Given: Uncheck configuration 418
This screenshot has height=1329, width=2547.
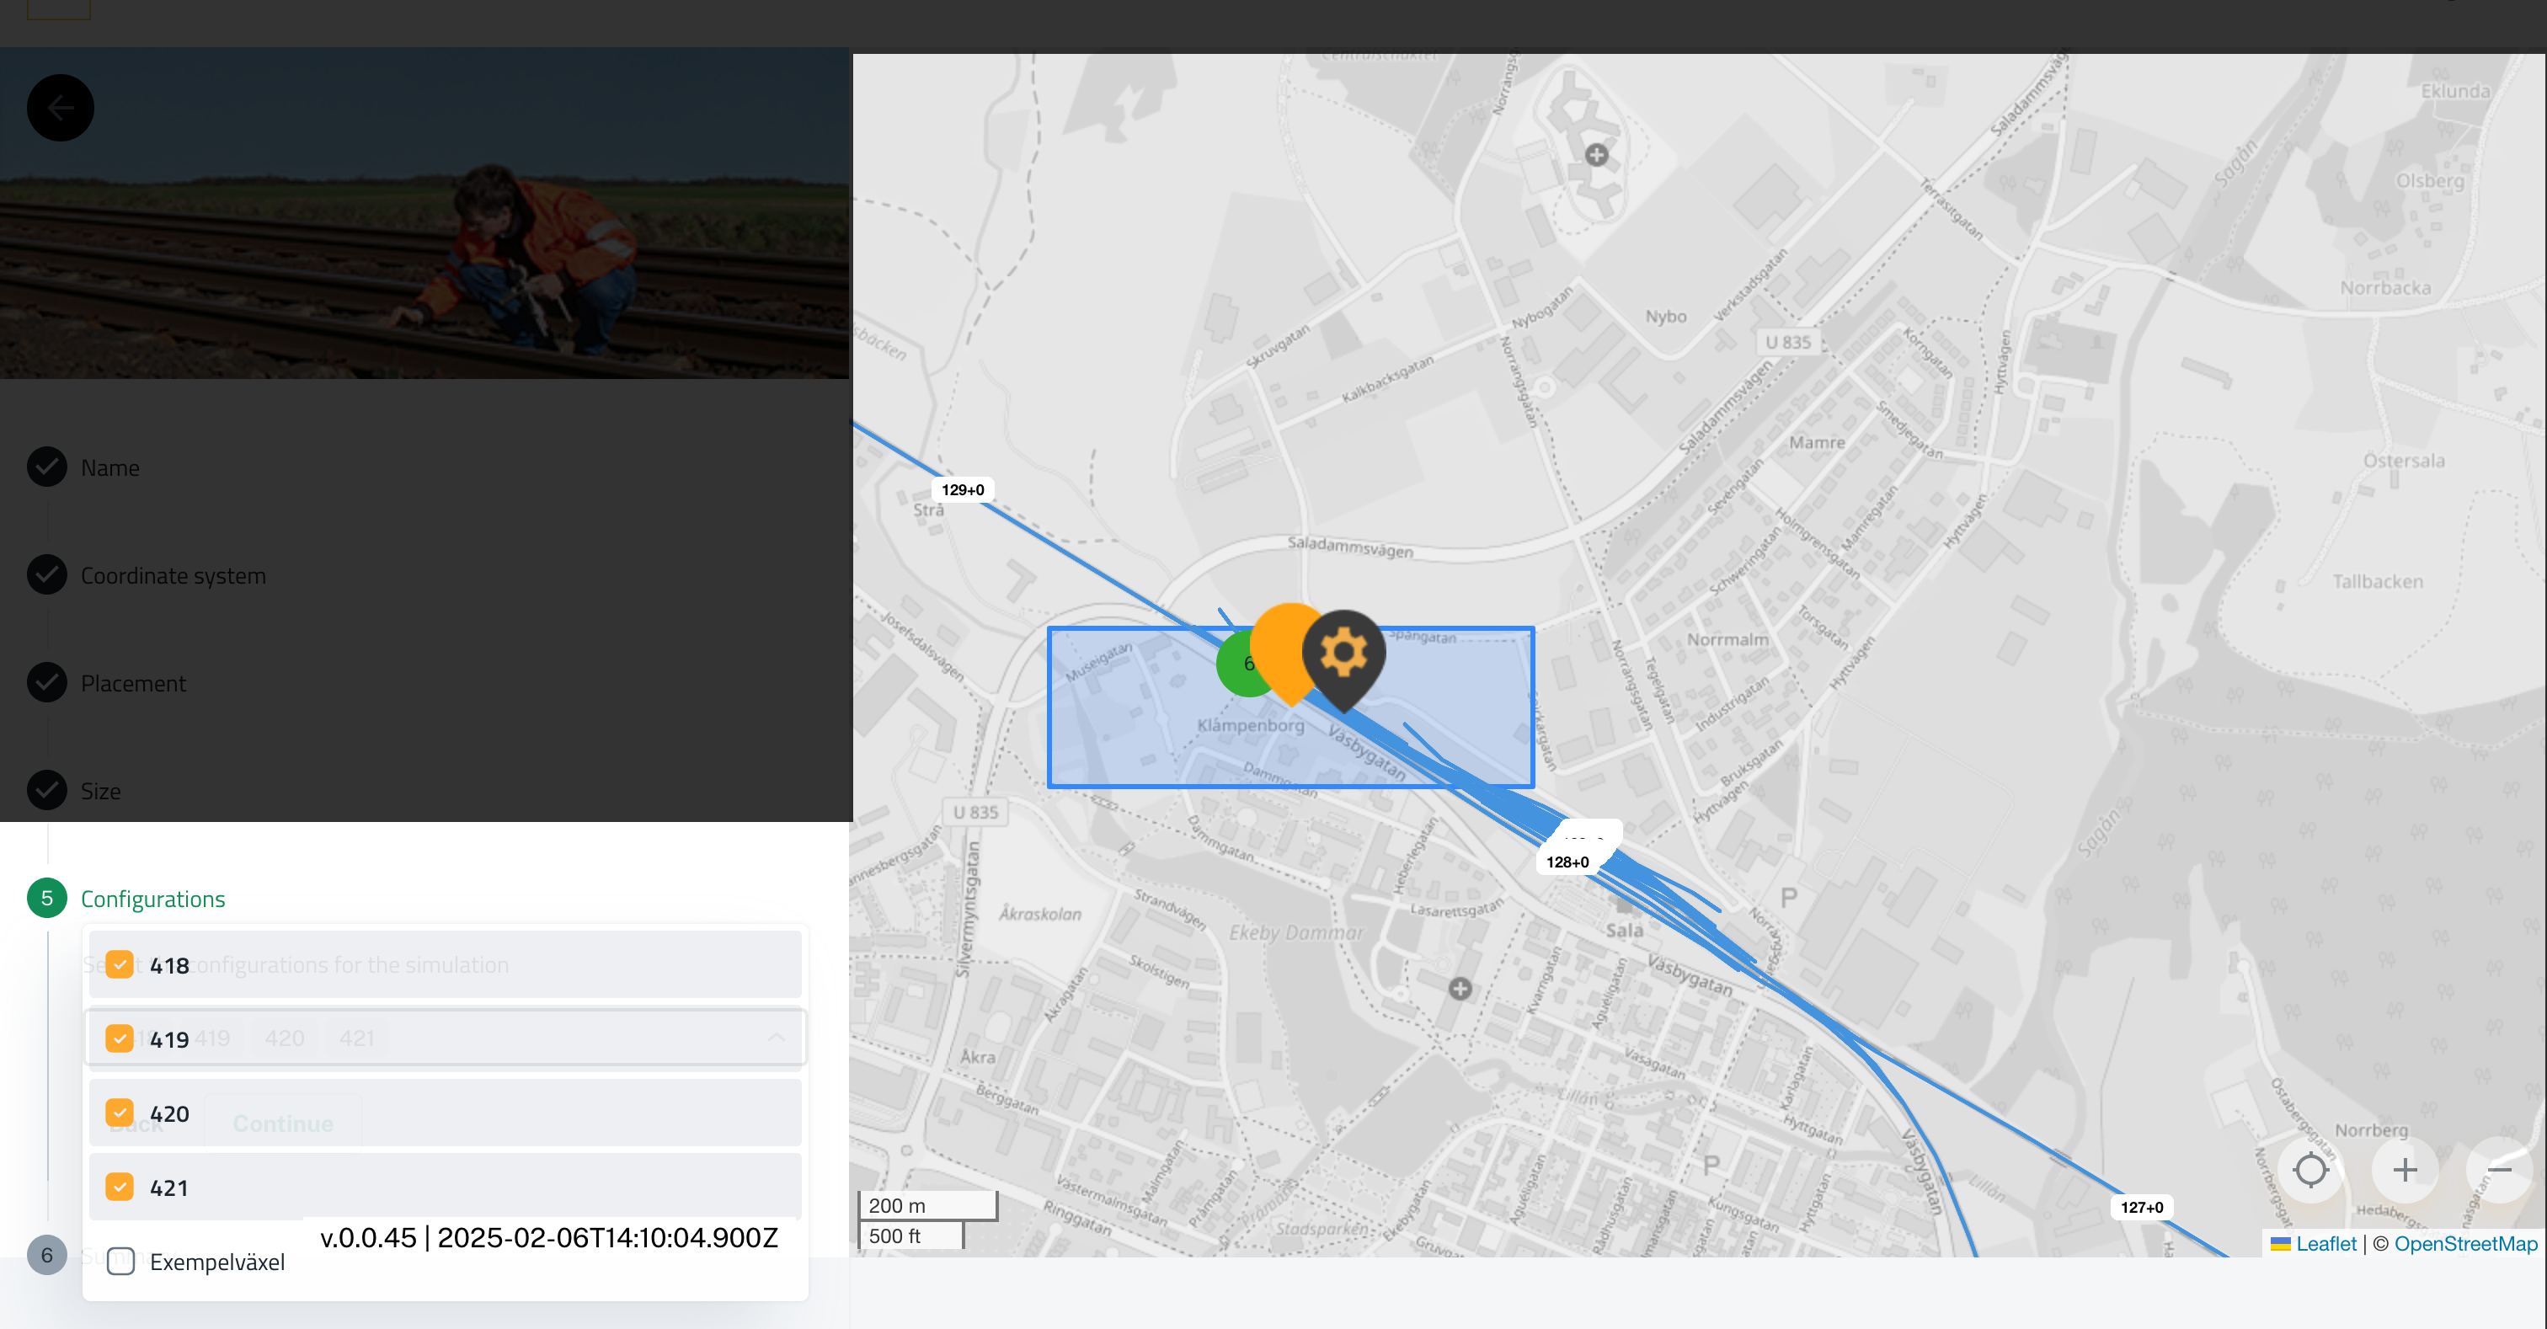Looking at the screenshot, I should (120, 965).
